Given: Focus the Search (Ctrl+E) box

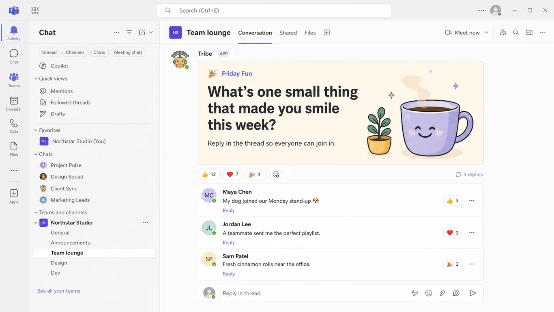Looking at the screenshot, I should [x=274, y=11].
